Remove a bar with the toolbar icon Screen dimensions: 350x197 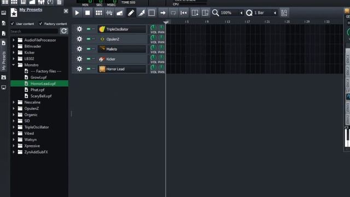pos(205,13)
